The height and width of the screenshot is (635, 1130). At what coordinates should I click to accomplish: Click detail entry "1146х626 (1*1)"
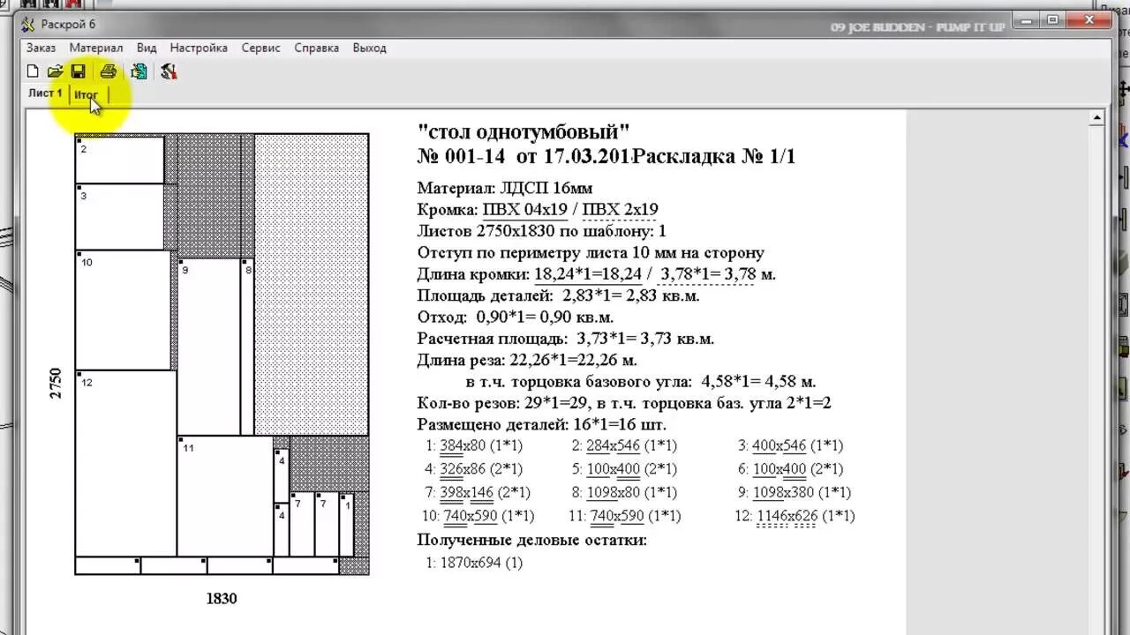[x=806, y=516]
